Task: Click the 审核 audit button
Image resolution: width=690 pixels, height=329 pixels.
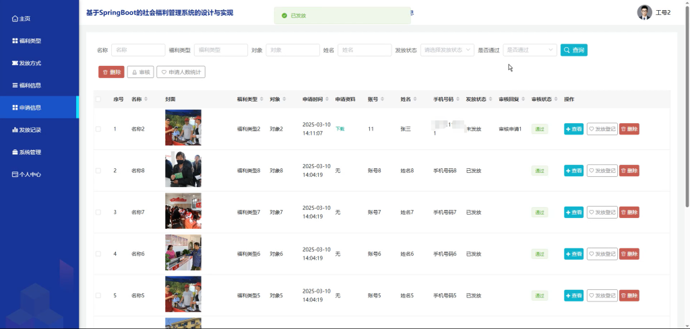Action: 140,72
